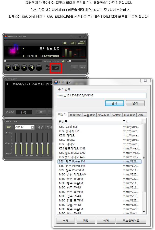Select the MBC 청주 FM4U row
Screen dimensions: 155x230
tap(100, 187)
